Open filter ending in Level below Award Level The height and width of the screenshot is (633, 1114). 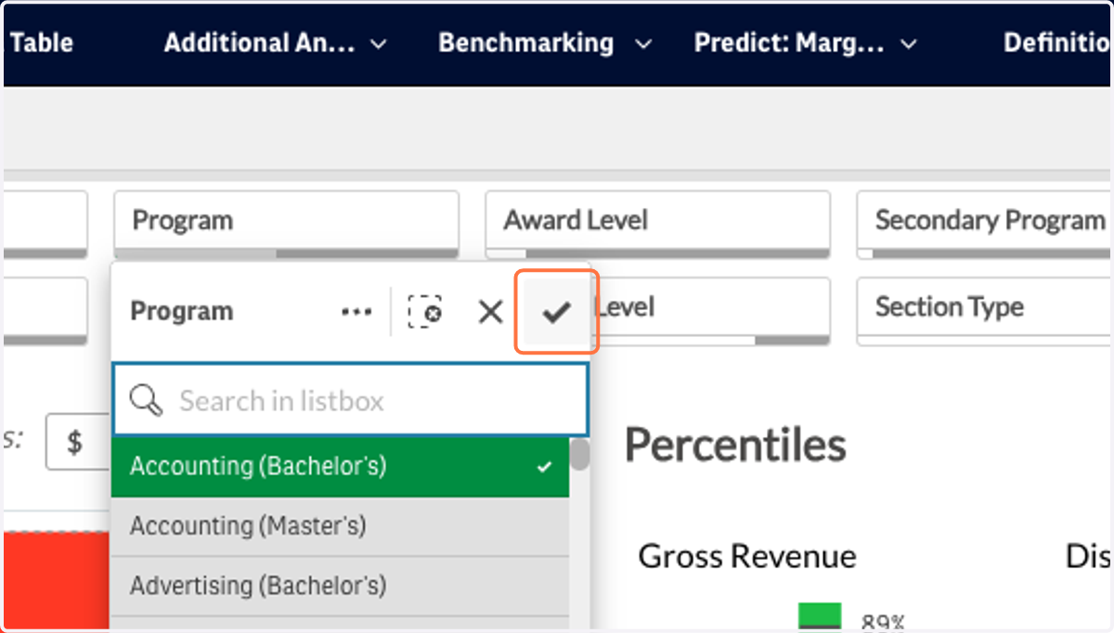711,311
